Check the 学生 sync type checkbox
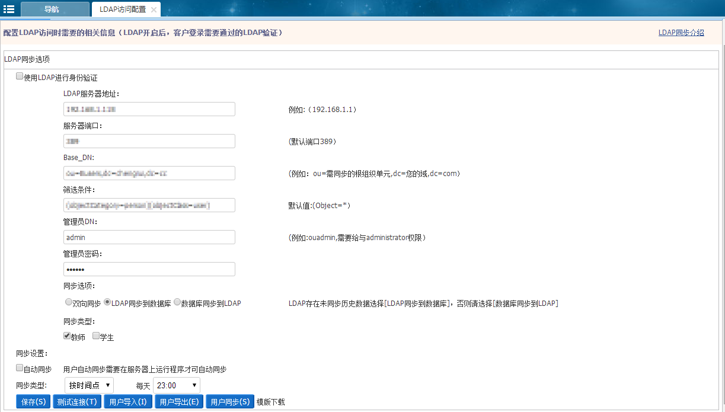This screenshot has width=725, height=412. click(96, 336)
